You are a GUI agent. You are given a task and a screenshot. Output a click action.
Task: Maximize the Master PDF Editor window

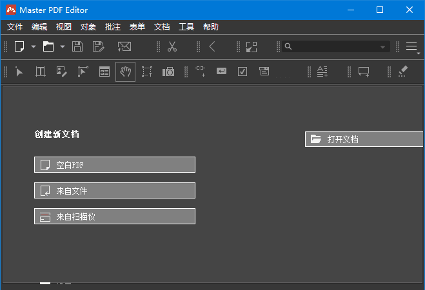(380, 10)
